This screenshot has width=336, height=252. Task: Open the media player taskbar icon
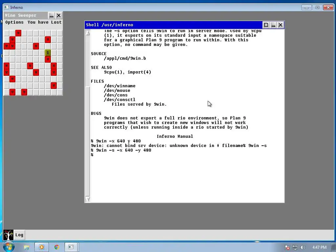pyautogui.click(x=42, y=247)
